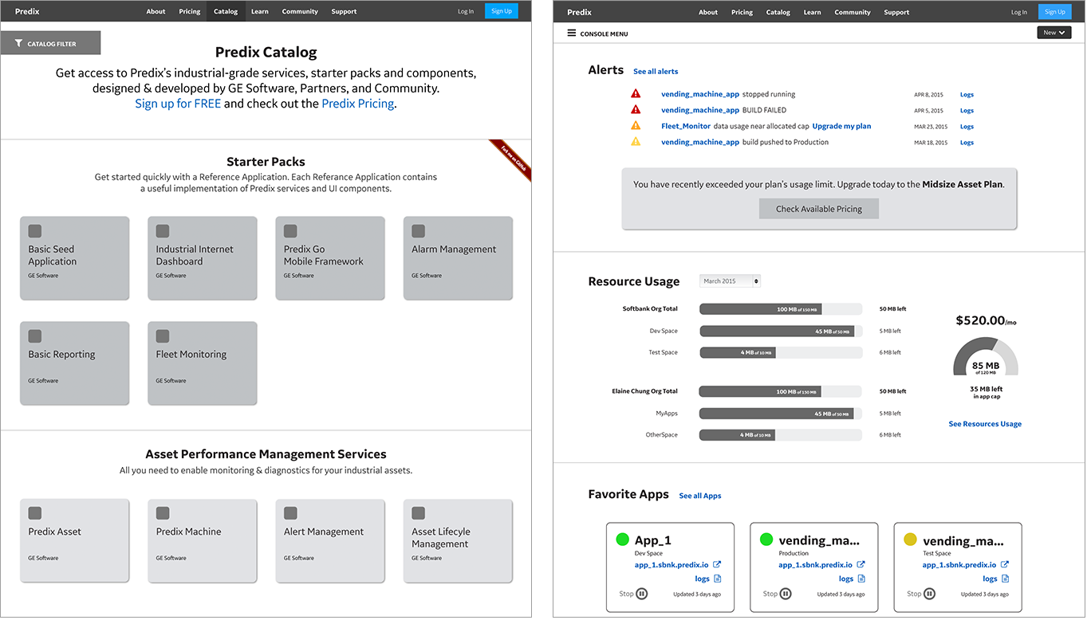This screenshot has width=1087, height=620.
Task: Expand the New dropdown in the console
Action: [1054, 33]
